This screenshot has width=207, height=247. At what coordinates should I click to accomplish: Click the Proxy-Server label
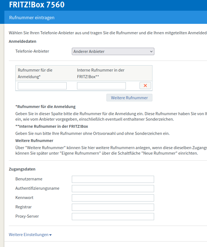pos(27,216)
